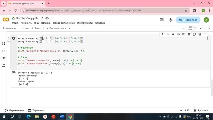This screenshot has height=120, width=213.
Task: Add a new code cell with + Код
Action: point(25,28)
